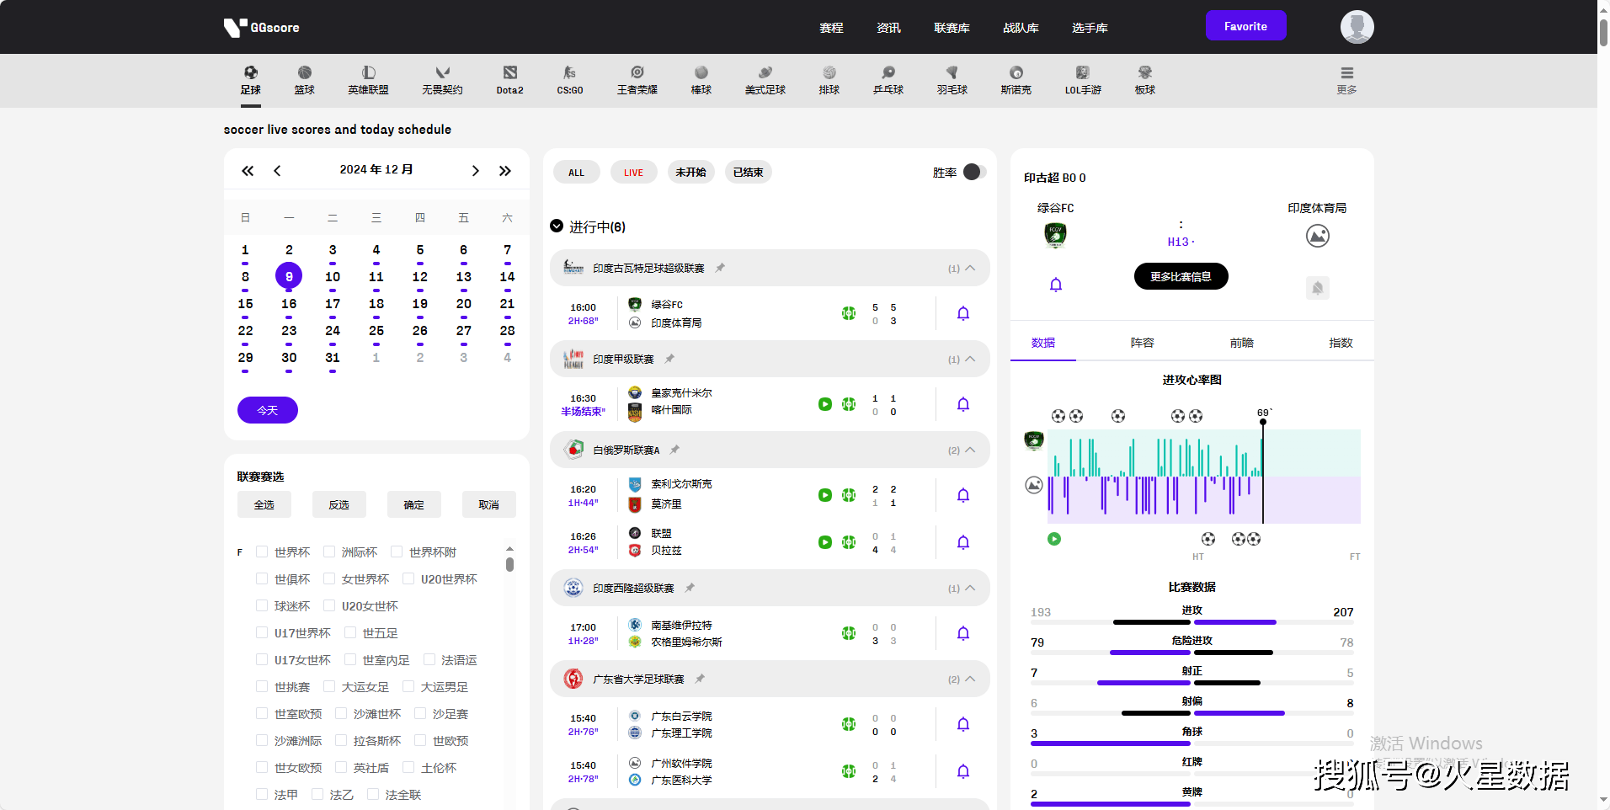Switch to the 阵容 tab
The height and width of the screenshot is (810, 1610).
(1143, 343)
